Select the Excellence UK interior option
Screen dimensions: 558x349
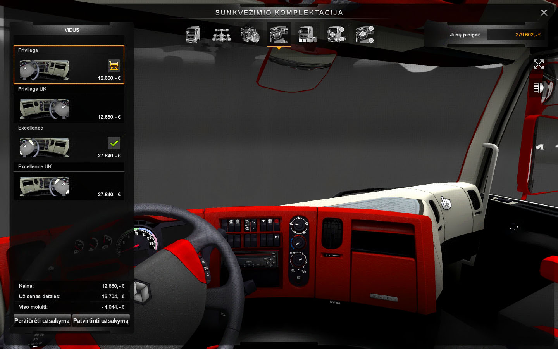click(x=44, y=186)
